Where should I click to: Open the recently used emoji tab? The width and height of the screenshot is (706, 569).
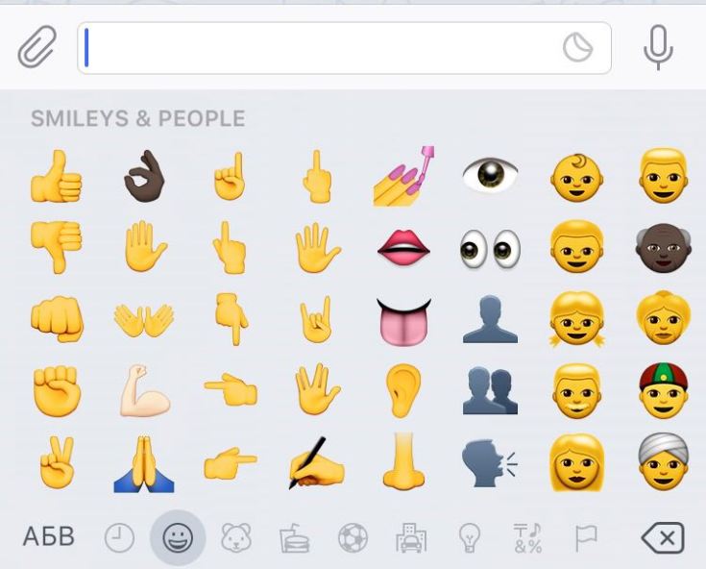click(x=119, y=537)
